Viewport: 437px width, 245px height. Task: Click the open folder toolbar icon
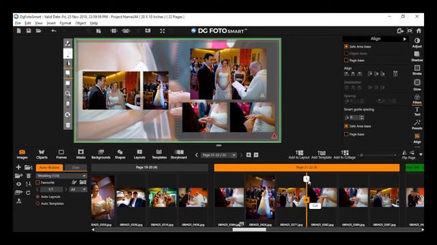38,31
